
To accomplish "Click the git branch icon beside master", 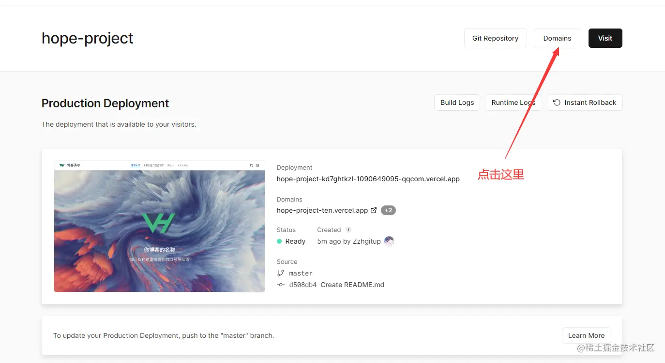I will (x=281, y=273).
